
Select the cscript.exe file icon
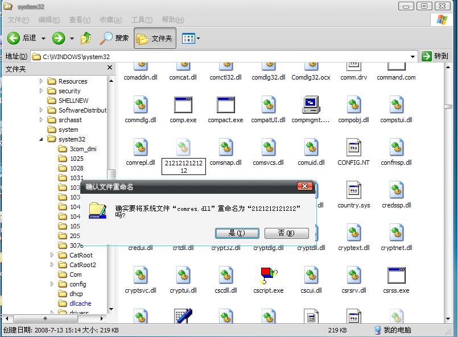click(269, 276)
